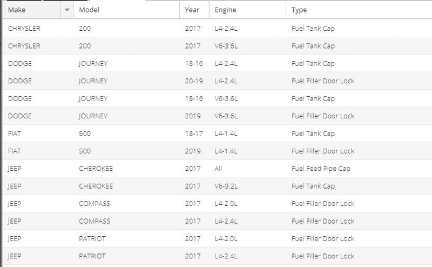Select the Fiat 500 2019 row
Viewport: 432px width, 267px height.
[218, 151]
